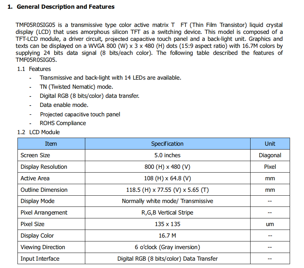
Task: Click the 'Item' table header
Action: click(51, 144)
